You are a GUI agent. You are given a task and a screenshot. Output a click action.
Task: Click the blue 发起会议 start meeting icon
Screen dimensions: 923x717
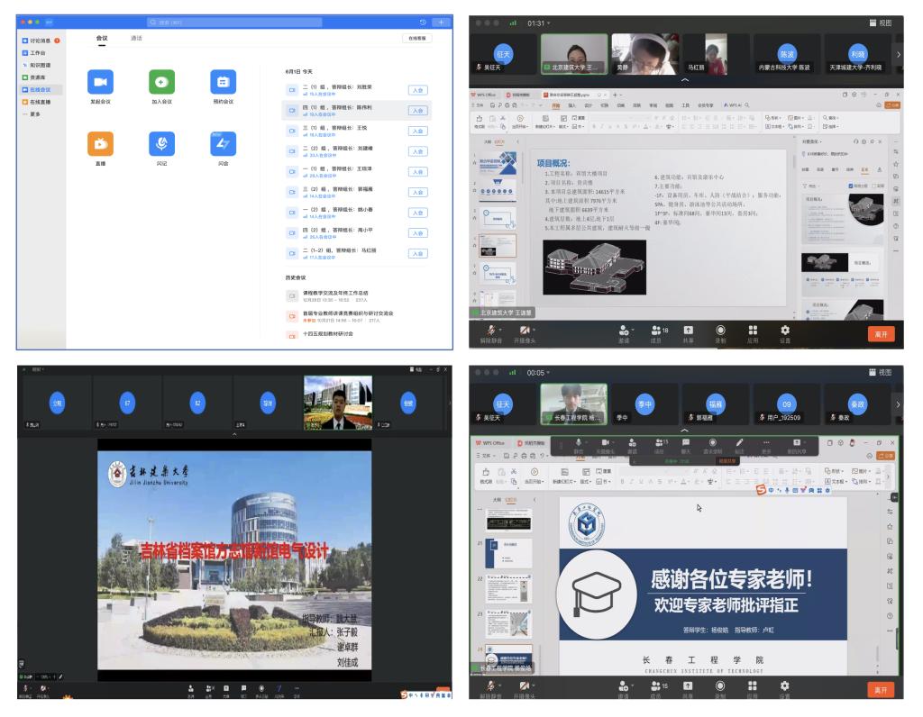click(x=100, y=82)
